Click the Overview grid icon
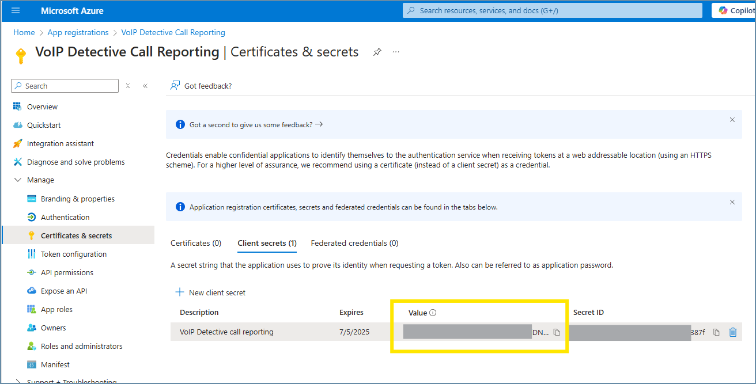Viewport: 756px width, 384px height. click(17, 107)
